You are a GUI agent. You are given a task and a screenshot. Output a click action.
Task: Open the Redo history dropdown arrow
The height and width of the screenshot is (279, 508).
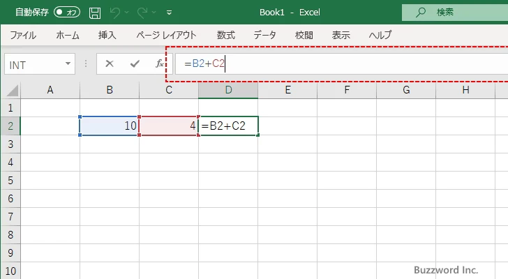click(x=154, y=13)
